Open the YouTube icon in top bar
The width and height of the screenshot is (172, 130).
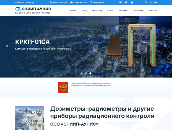point(132,2)
